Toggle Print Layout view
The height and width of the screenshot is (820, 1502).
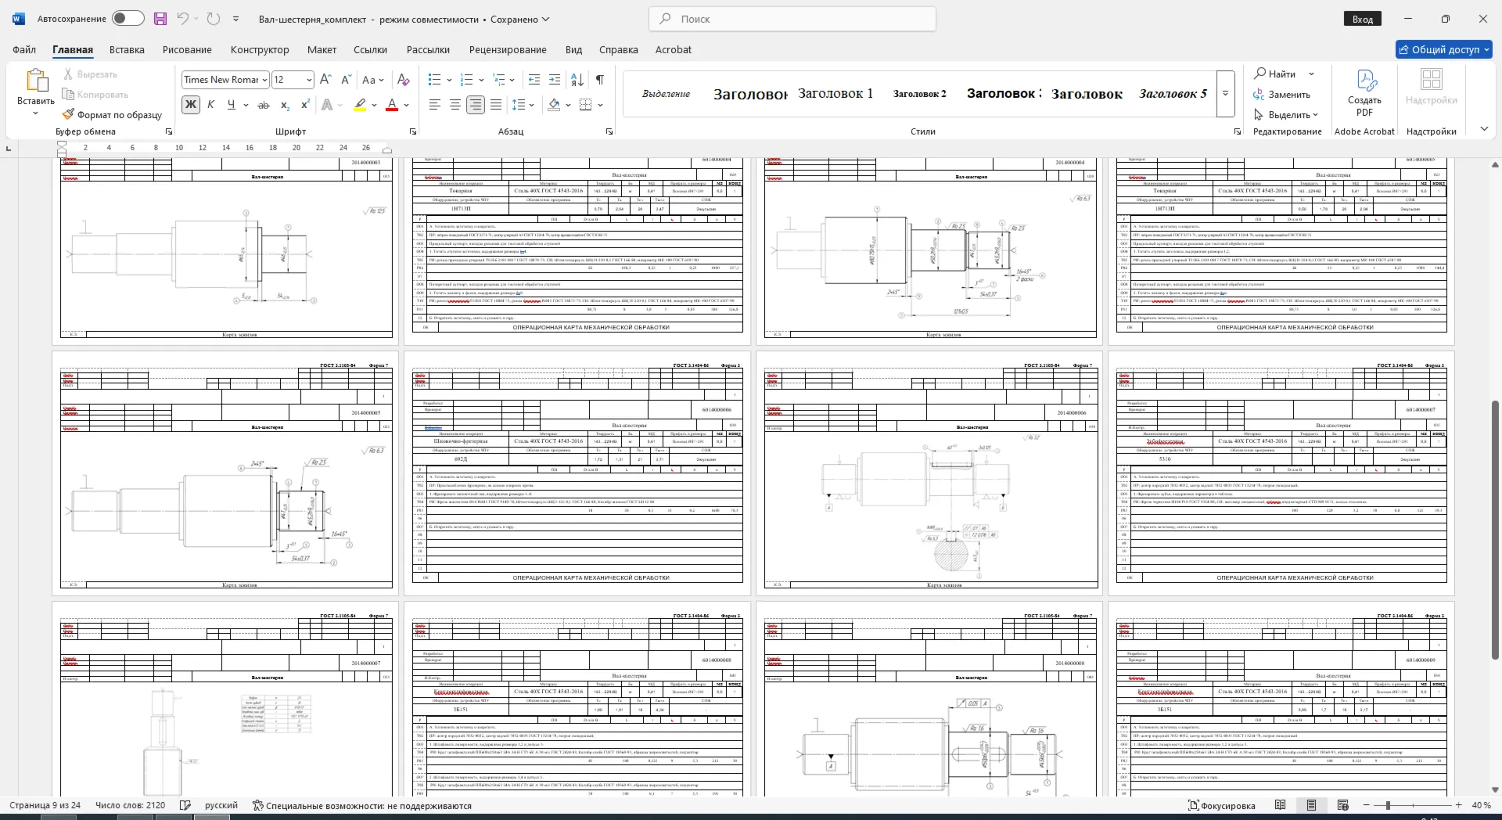pos(1312,805)
